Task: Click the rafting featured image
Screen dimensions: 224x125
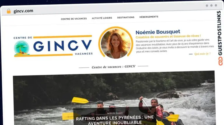Action: [x=114, y=98]
